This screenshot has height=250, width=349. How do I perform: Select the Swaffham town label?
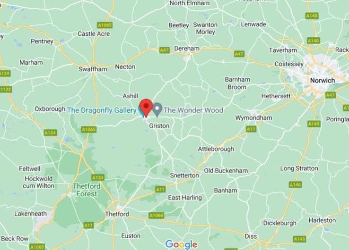[93, 69]
